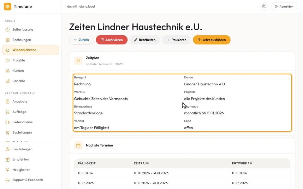Screen dimensions: 303x189
Task: Click the Nächste Termine heading
Action: [x=99, y=146]
